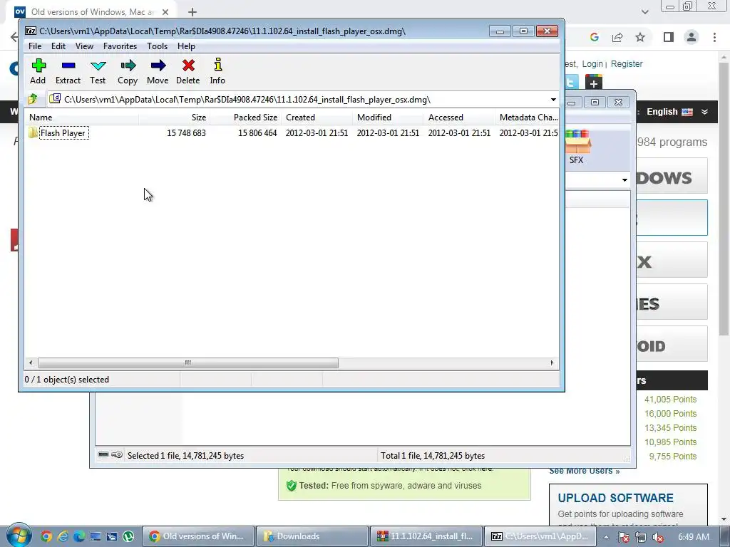Sort by the Name column header

coord(81,118)
